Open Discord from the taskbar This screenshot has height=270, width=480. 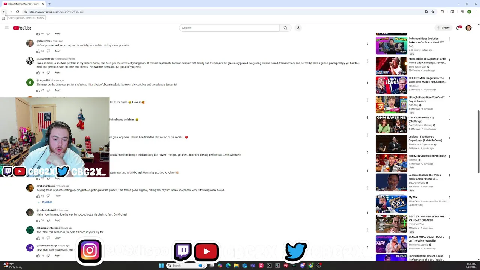pos(302,265)
